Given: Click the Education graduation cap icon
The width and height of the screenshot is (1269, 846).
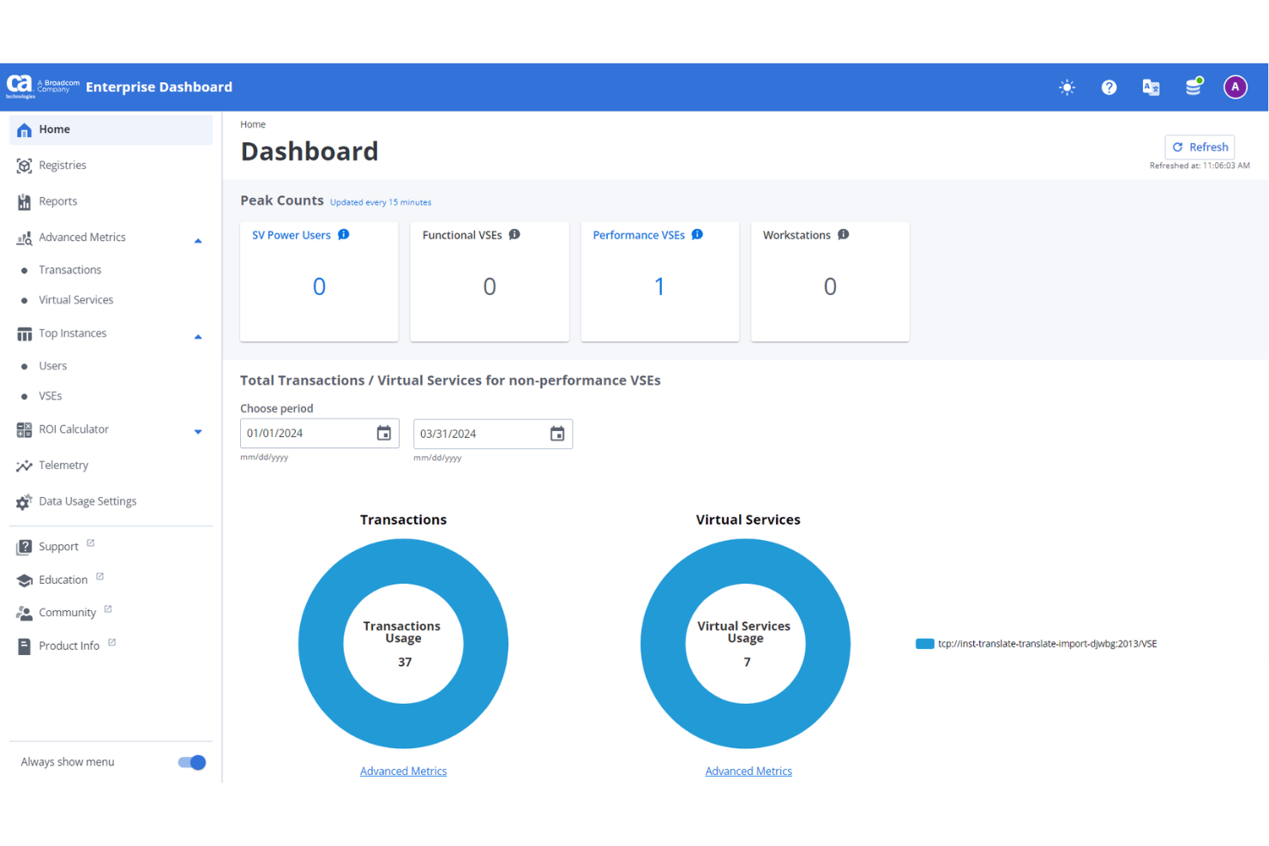Looking at the screenshot, I should click(24, 580).
